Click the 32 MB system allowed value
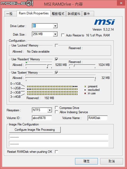 click(x=106, y=78)
